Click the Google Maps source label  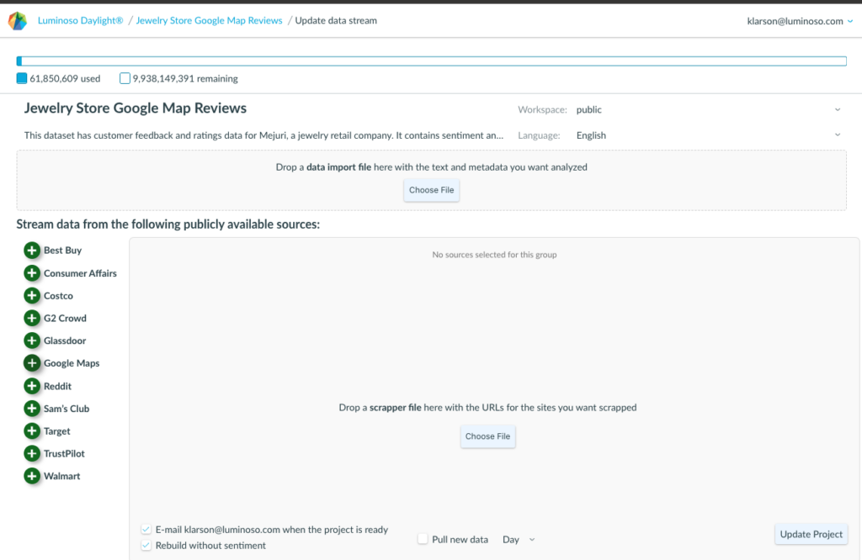[x=72, y=363]
